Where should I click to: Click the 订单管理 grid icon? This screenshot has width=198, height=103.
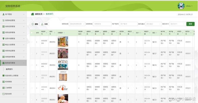(x=3, y=88)
